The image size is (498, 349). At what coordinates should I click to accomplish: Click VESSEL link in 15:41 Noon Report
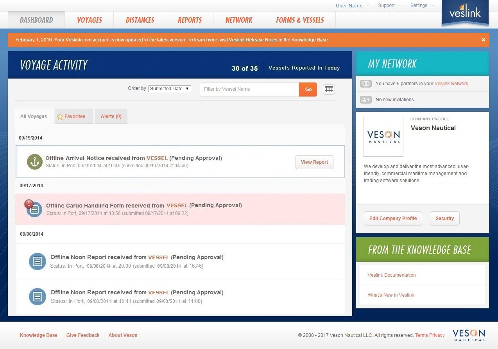159,293
